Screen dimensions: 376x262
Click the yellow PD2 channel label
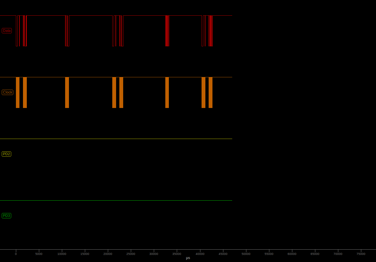(x=6, y=154)
